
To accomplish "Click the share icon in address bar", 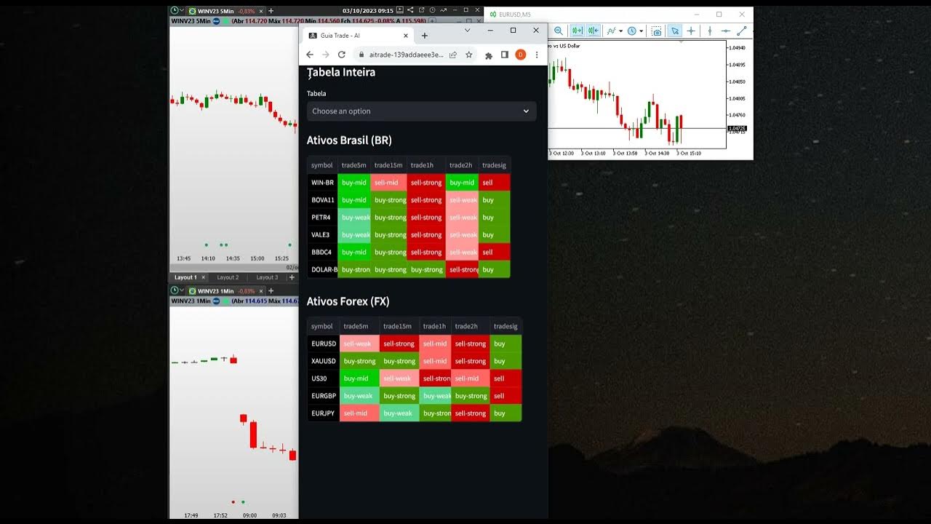I will click(453, 55).
